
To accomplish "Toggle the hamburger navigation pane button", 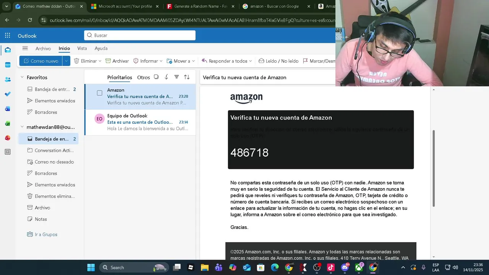I will click(x=25, y=49).
